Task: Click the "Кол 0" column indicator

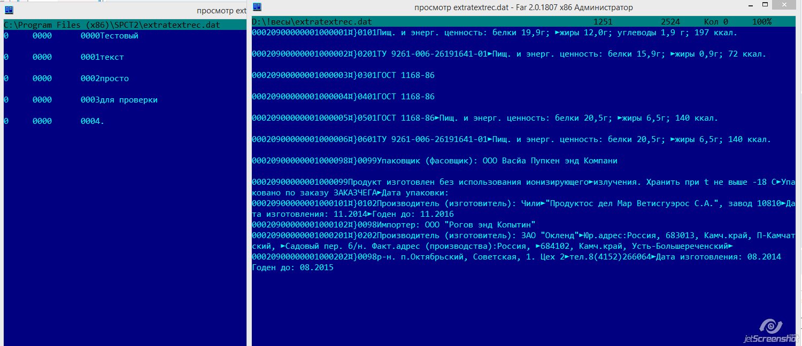Action: 716,22
